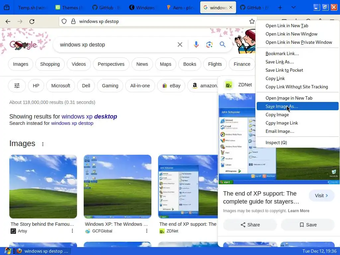Select Inspect (Q) menu entry
This screenshot has height=255, width=340.
coord(297,142)
